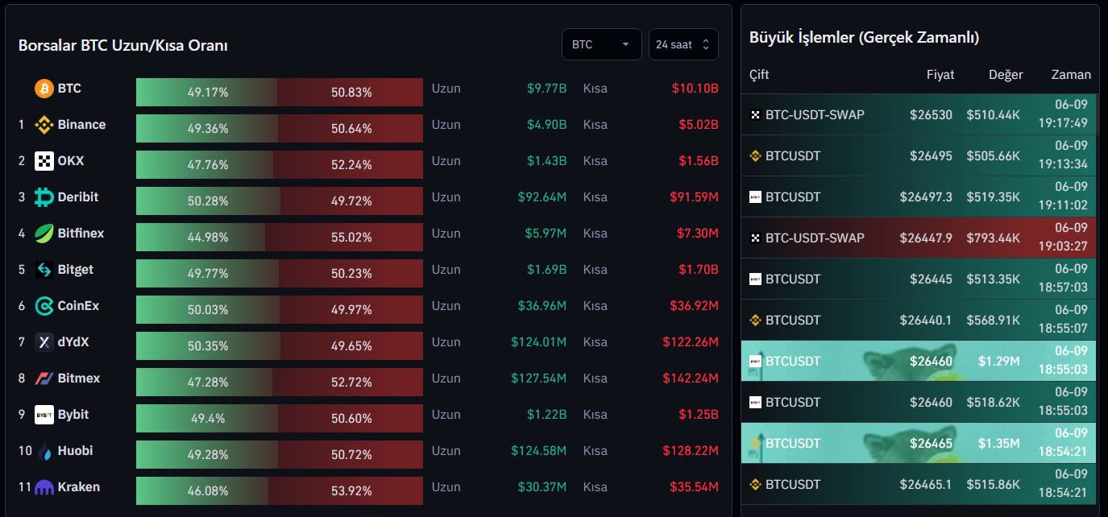Viewport: 1108px width, 517px height.
Task: Click the CoinEx exchange logo
Action: point(44,306)
